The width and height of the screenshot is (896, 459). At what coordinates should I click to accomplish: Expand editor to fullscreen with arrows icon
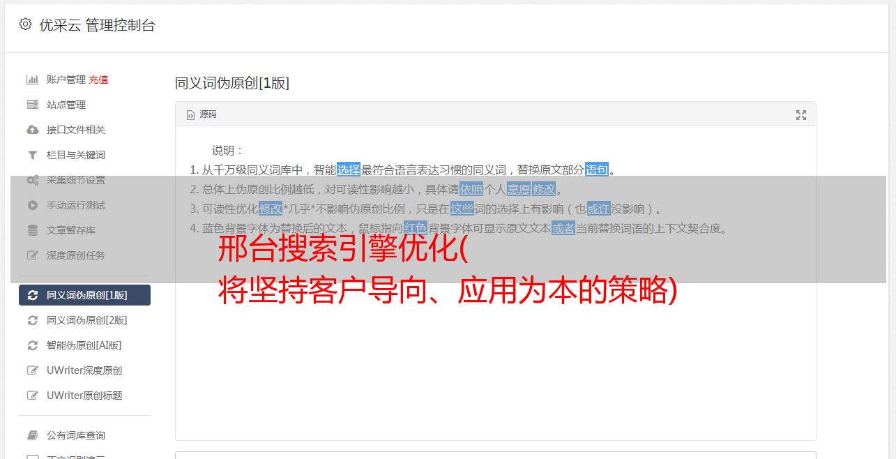point(801,115)
